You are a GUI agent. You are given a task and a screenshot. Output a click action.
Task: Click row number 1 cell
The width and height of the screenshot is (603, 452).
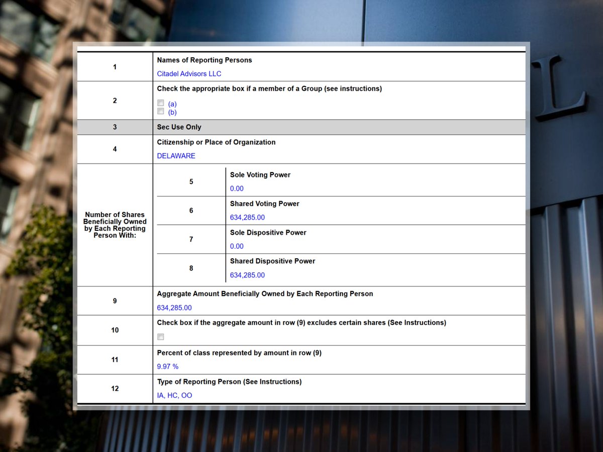pos(115,67)
